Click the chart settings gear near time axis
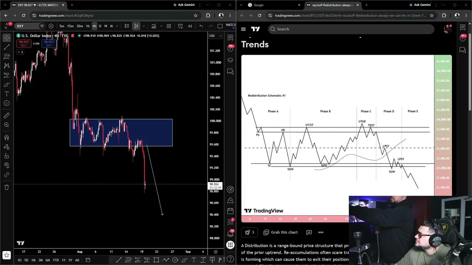 coord(216,252)
